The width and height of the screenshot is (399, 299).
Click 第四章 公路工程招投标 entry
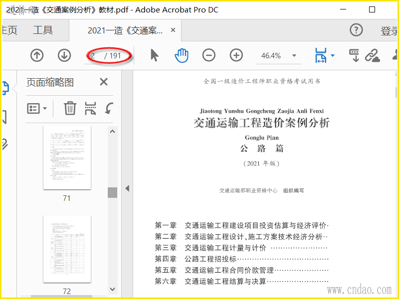[241, 259]
